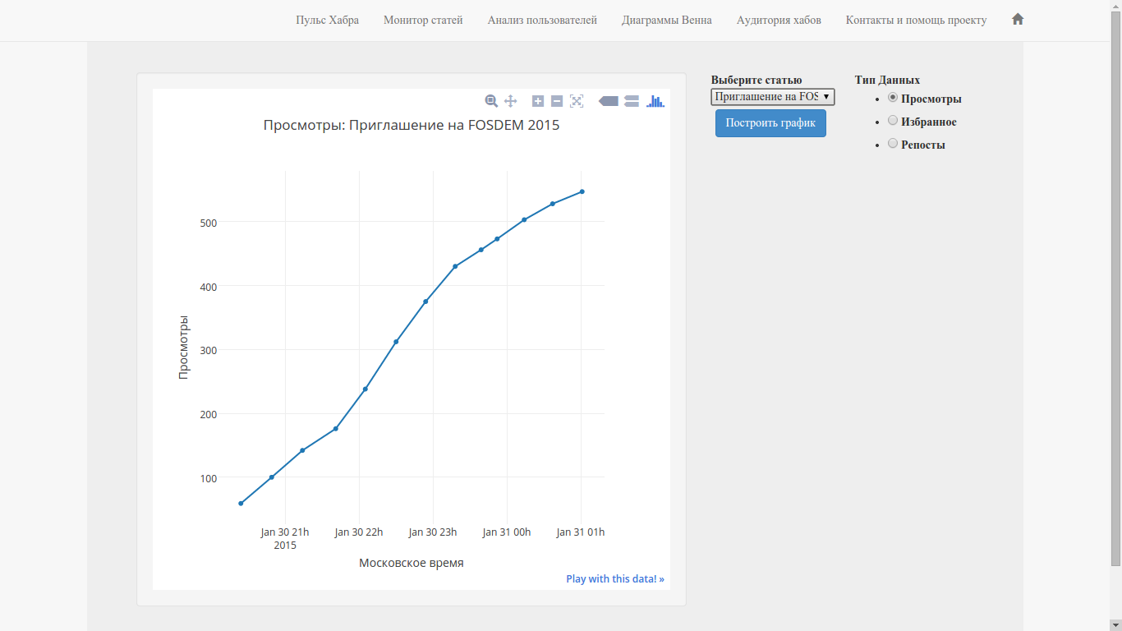Image resolution: width=1122 pixels, height=631 pixels.
Task: Expand the article selection dropdown
Action: pos(773,97)
